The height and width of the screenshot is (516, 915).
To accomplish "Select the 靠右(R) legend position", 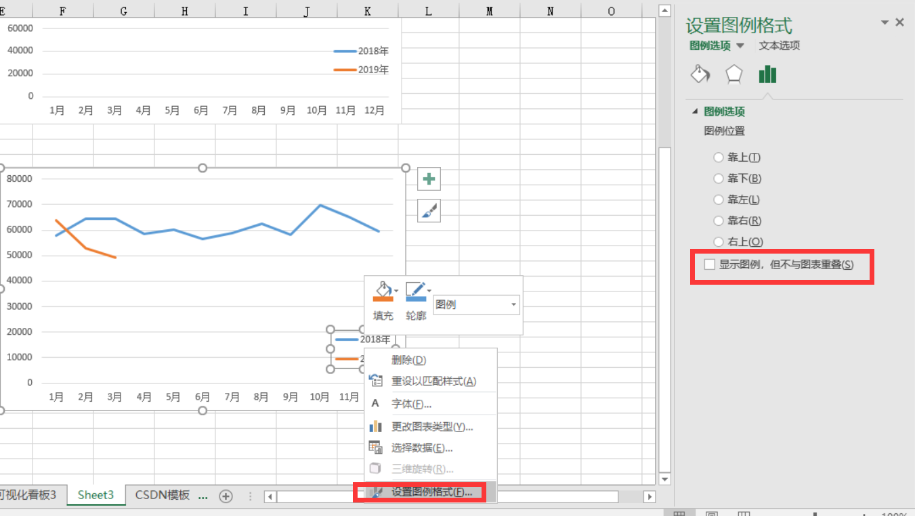I will coord(719,220).
